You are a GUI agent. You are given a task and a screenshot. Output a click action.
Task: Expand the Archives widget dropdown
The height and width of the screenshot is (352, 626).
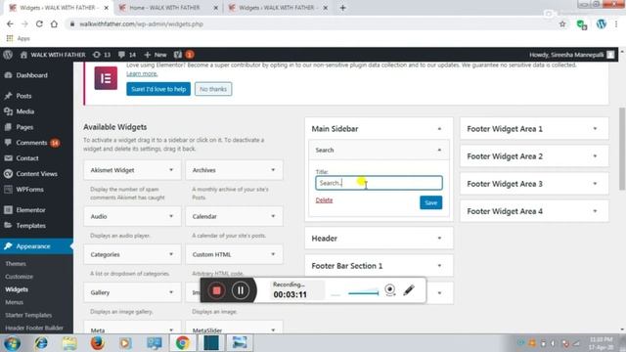[273, 170]
